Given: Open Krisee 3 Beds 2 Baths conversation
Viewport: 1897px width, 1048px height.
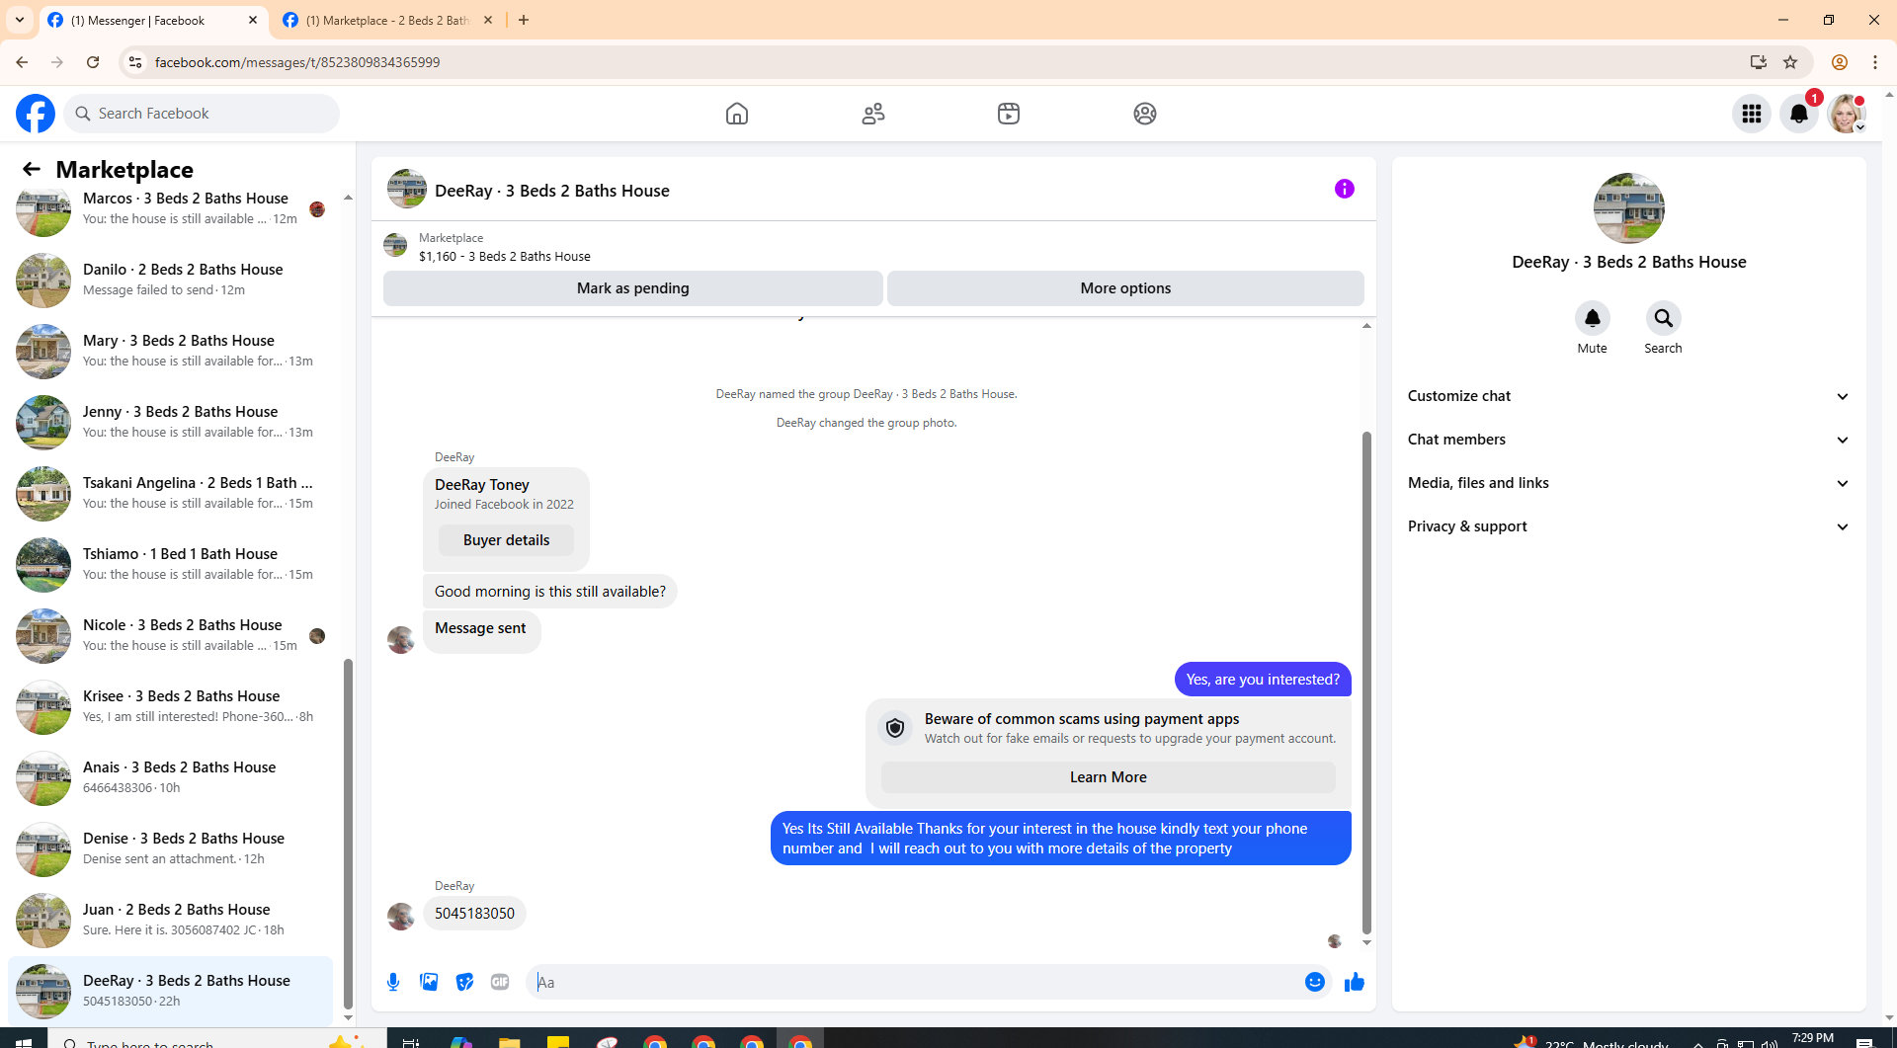Looking at the screenshot, I should 170,706.
